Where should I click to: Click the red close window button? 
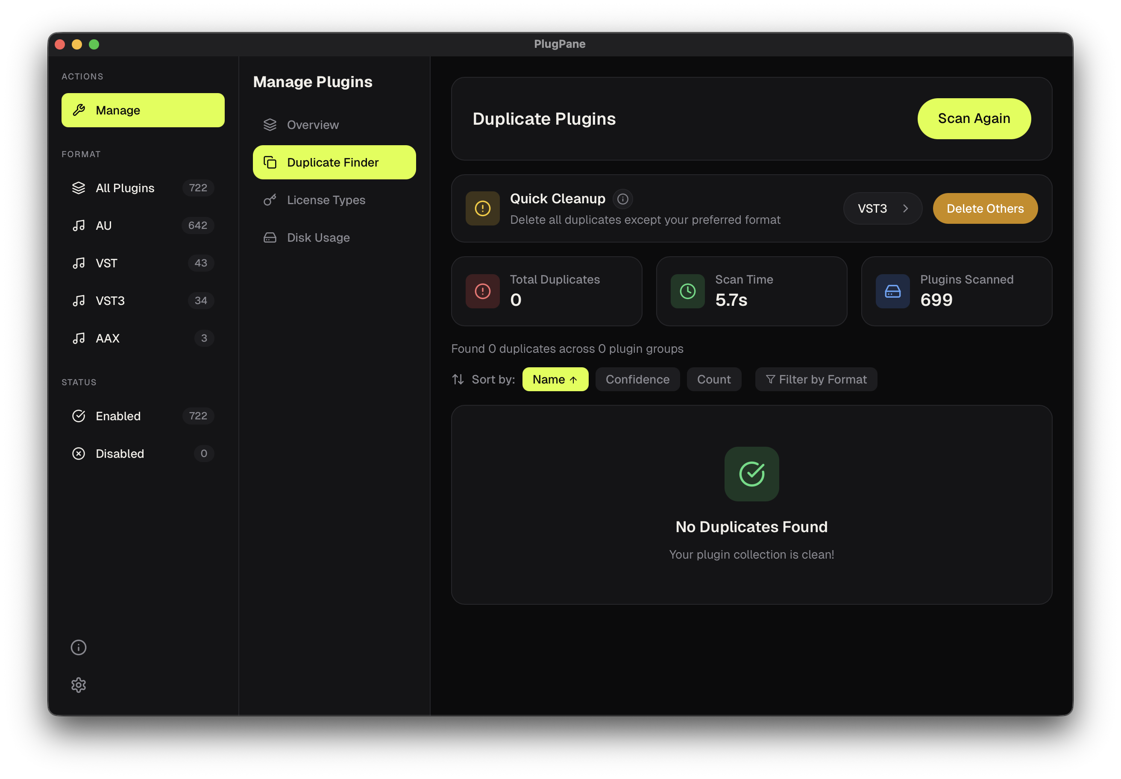tap(60, 44)
